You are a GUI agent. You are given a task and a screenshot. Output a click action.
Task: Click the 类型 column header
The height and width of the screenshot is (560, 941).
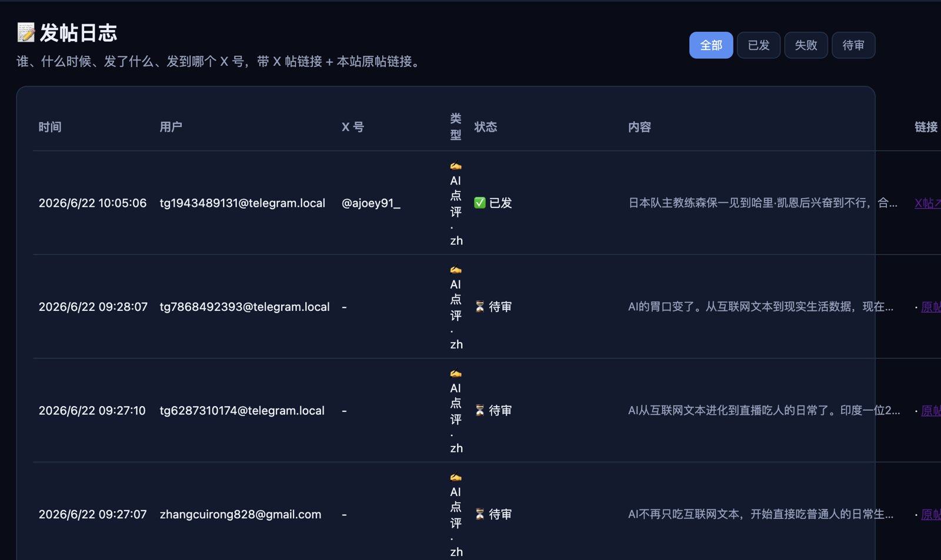456,127
